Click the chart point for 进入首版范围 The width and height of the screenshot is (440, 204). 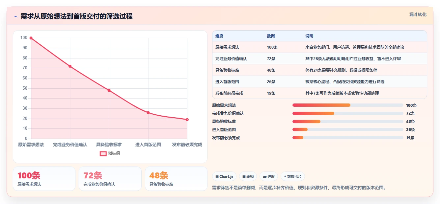click(148, 113)
